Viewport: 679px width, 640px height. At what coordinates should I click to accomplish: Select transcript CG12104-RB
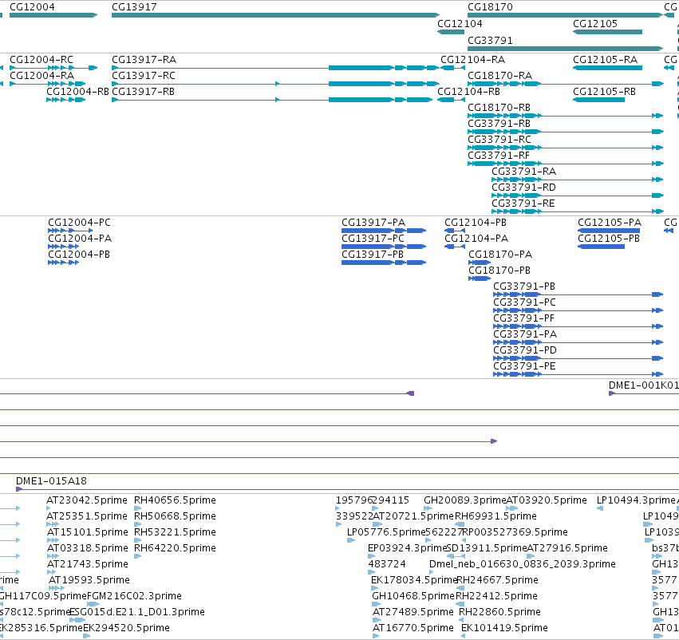tap(469, 92)
